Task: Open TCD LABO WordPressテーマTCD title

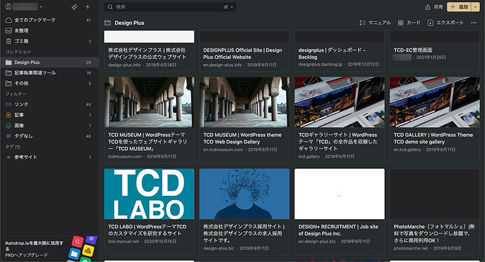Action: pos(147,230)
